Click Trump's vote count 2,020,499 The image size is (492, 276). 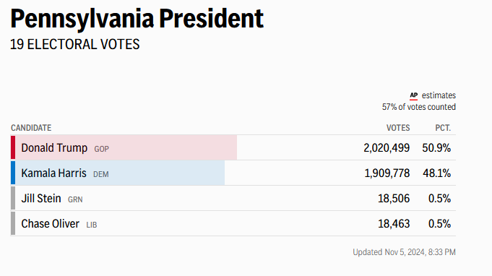387,147
